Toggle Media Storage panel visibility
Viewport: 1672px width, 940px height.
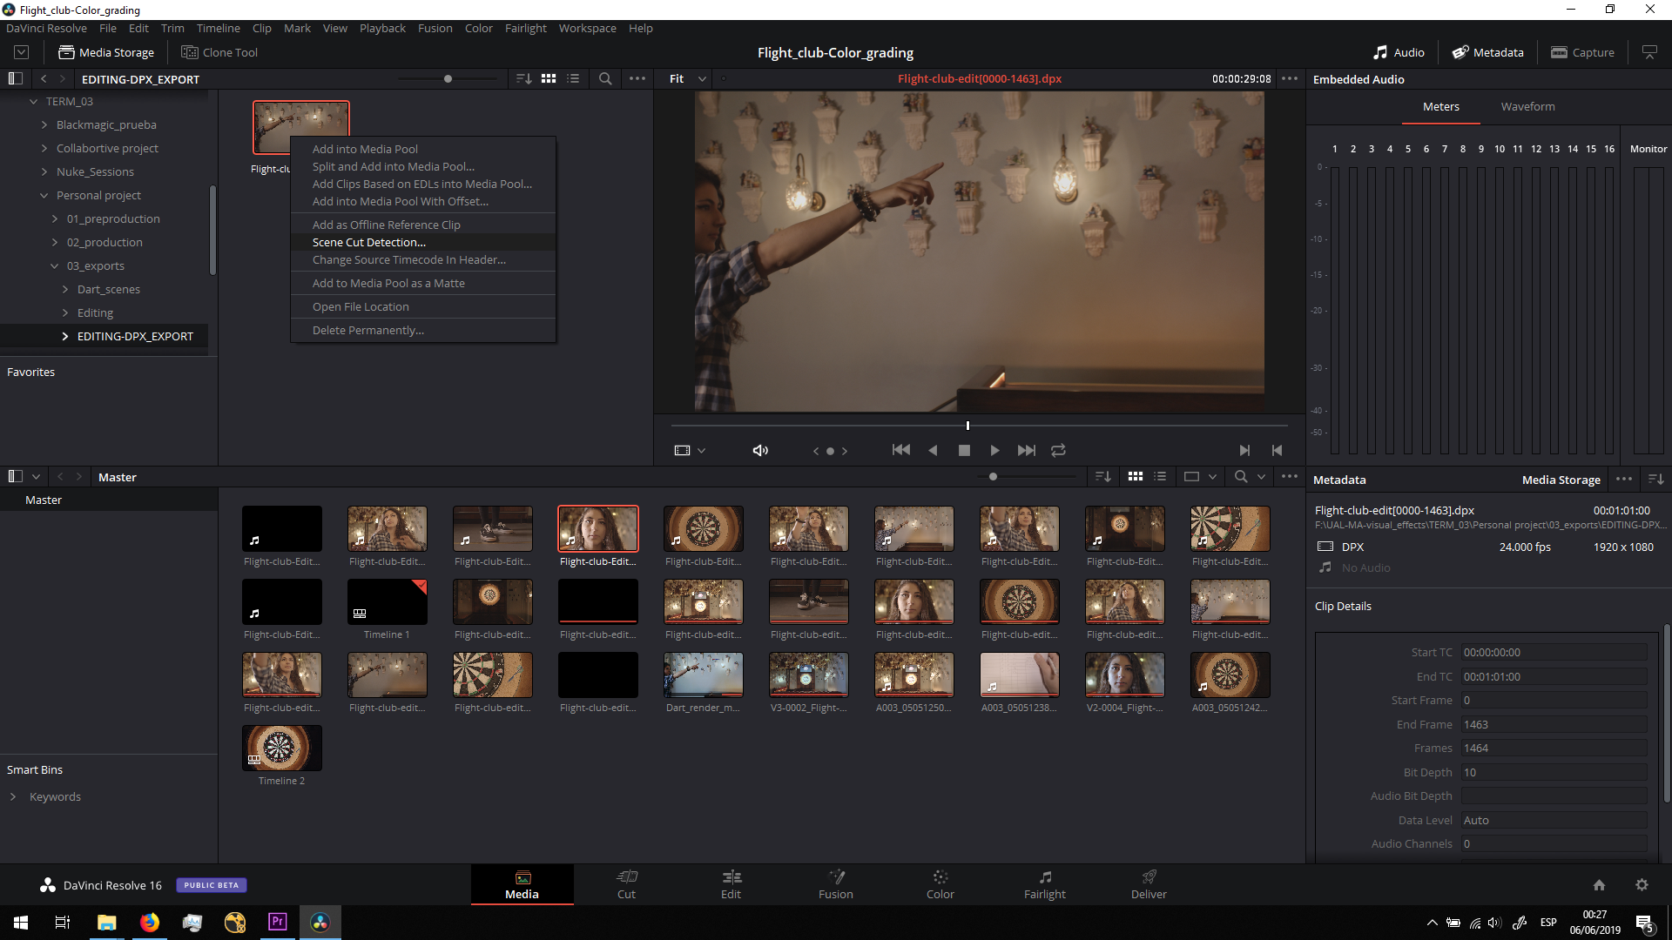click(105, 52)
